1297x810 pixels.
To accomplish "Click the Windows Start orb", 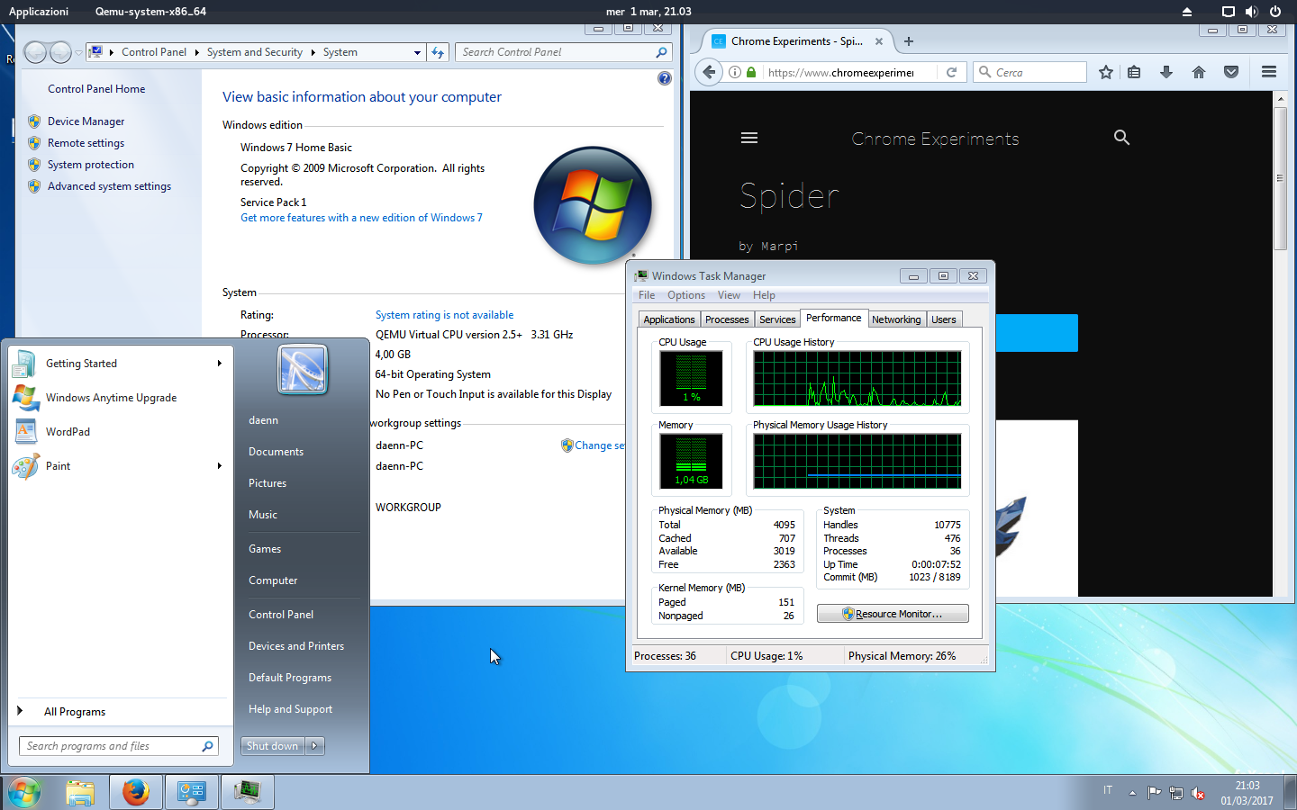I will click(24, 793).
